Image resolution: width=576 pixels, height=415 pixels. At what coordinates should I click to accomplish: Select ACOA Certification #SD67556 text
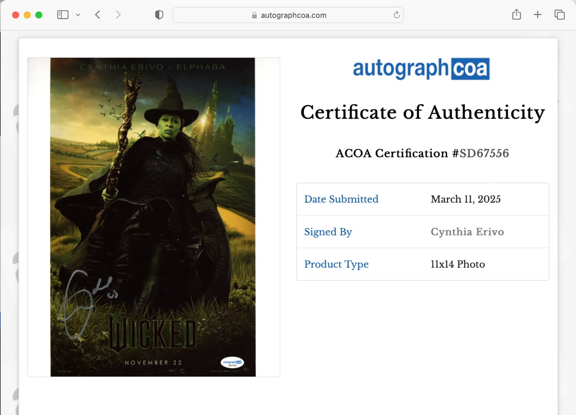pos(422,153)
